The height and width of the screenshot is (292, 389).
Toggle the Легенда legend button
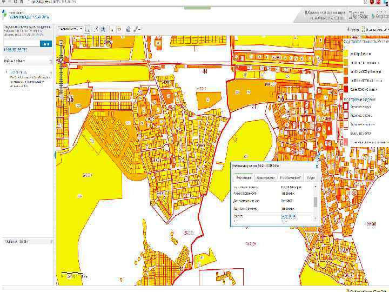(353, 30)
